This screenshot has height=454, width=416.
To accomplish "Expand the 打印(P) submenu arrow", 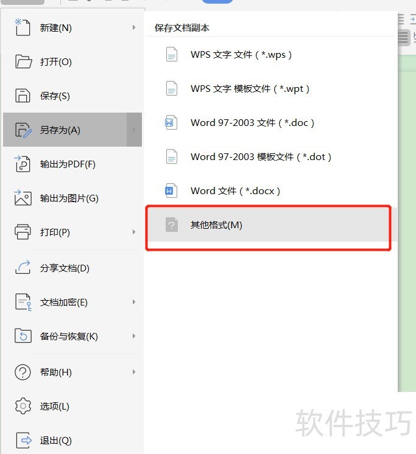I will coord(134,232).
